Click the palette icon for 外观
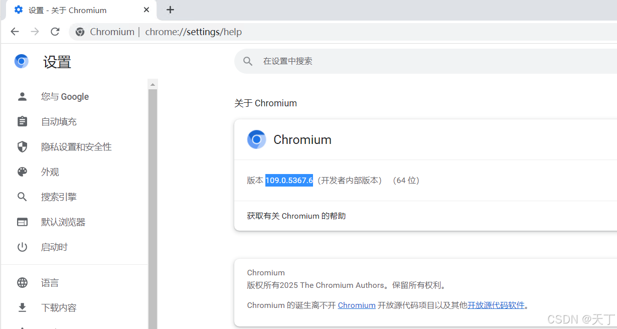 (x=22, y=172)
